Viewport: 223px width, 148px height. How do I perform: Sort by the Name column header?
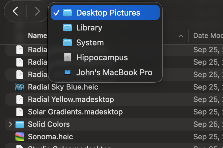pyautogui.click(x=37, y=36)
